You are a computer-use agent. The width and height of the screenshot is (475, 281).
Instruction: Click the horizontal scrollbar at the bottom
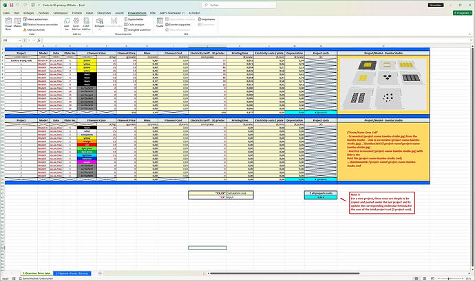[285, 273]
